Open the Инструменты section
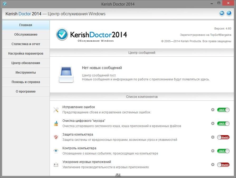 pos(26,72)
